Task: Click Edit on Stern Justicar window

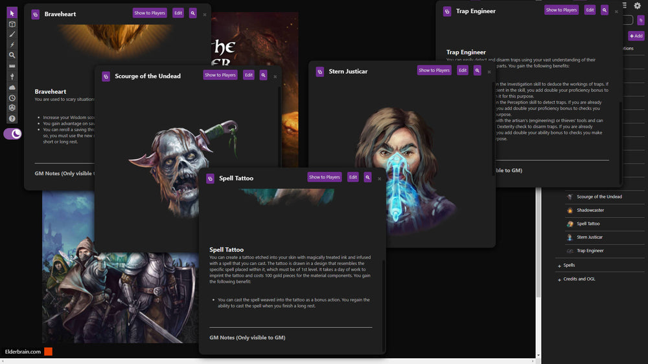Action: tap(463, 70)
